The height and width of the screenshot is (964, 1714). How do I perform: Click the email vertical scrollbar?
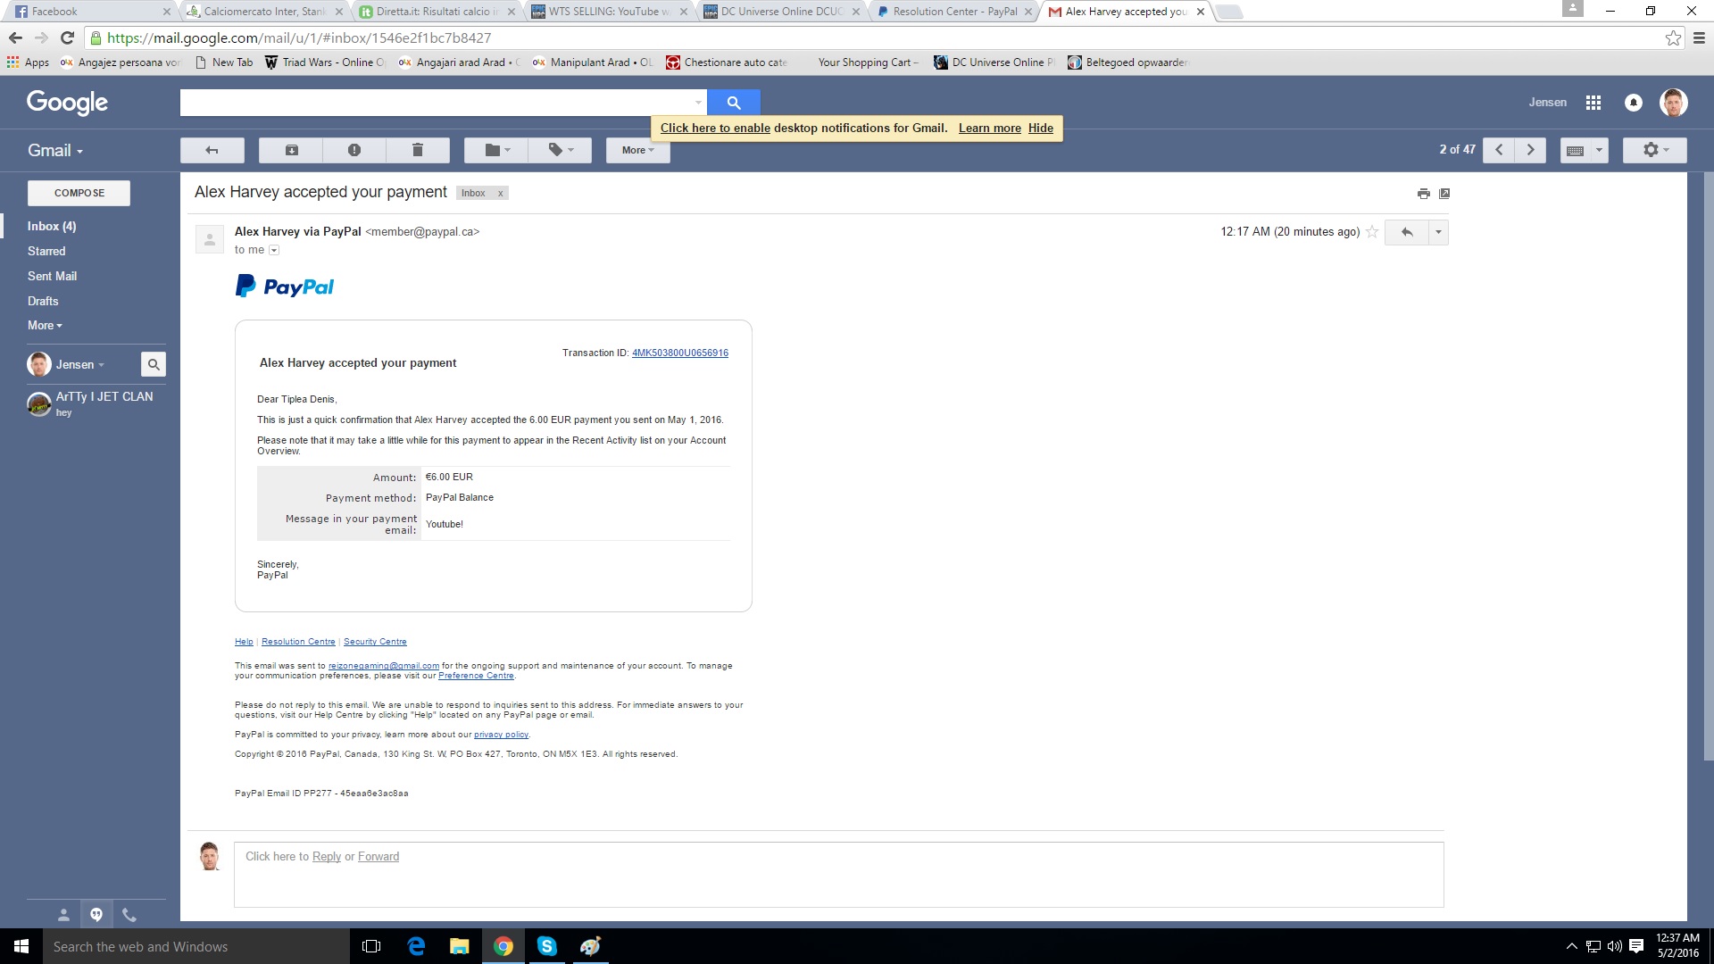point(1708,464)
